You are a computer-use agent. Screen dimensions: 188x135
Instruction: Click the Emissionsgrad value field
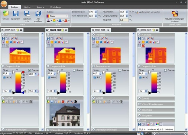91,12
